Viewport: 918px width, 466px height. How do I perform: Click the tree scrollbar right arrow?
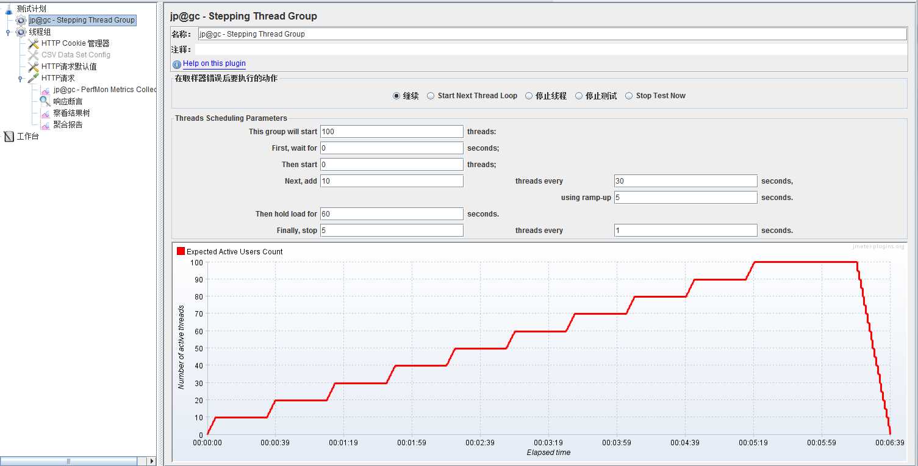click(152, 461)
